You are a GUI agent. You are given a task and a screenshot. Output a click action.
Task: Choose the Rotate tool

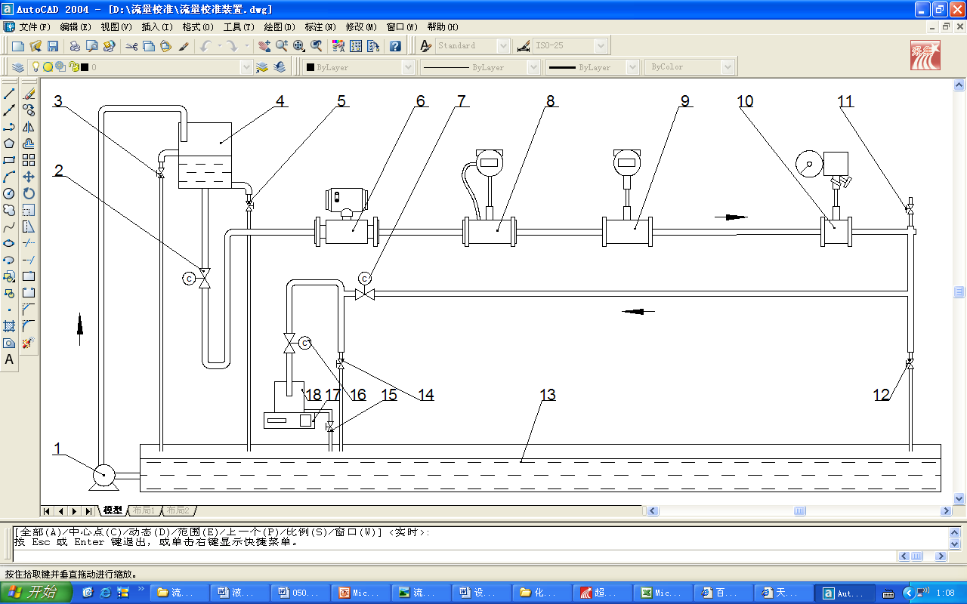pyautogui.click(x=29, y=193)
